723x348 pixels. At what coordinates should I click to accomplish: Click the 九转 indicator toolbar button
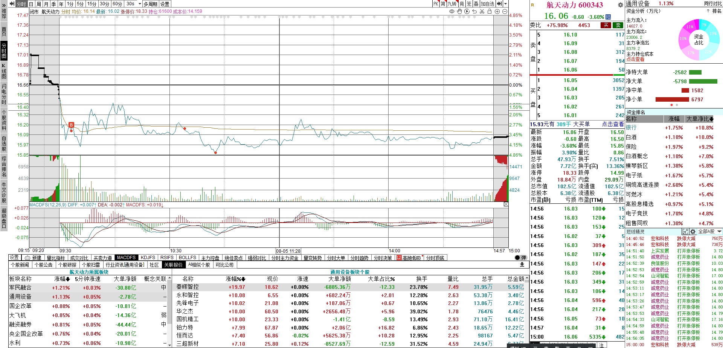point(452,4)
